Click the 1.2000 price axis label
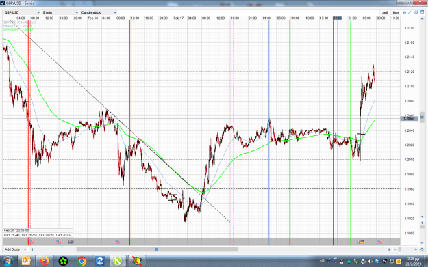 pos(409,160)
